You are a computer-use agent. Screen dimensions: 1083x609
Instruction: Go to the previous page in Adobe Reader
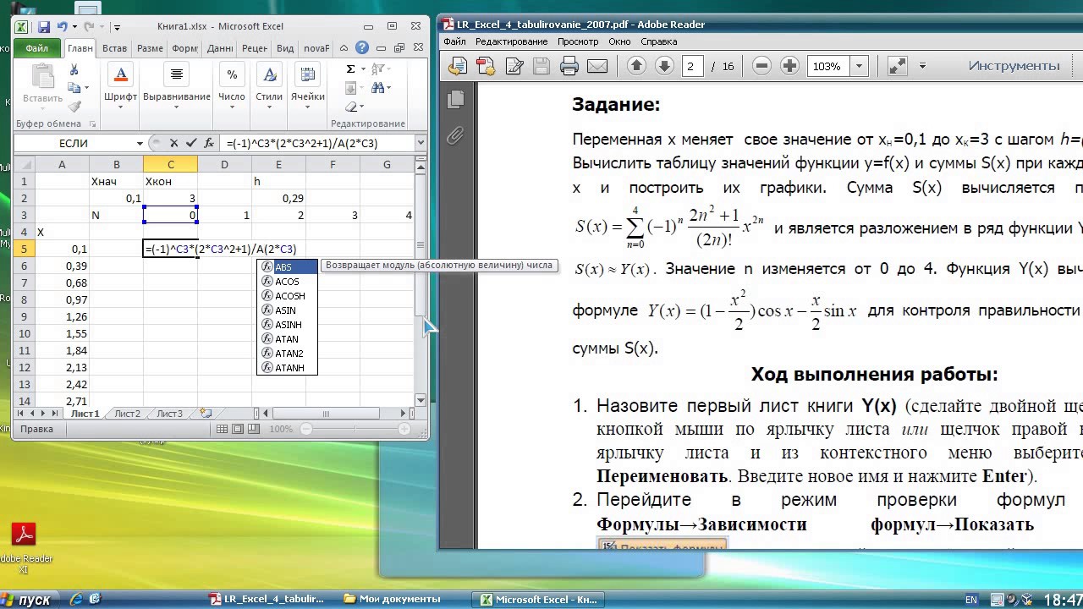[636, 66]
